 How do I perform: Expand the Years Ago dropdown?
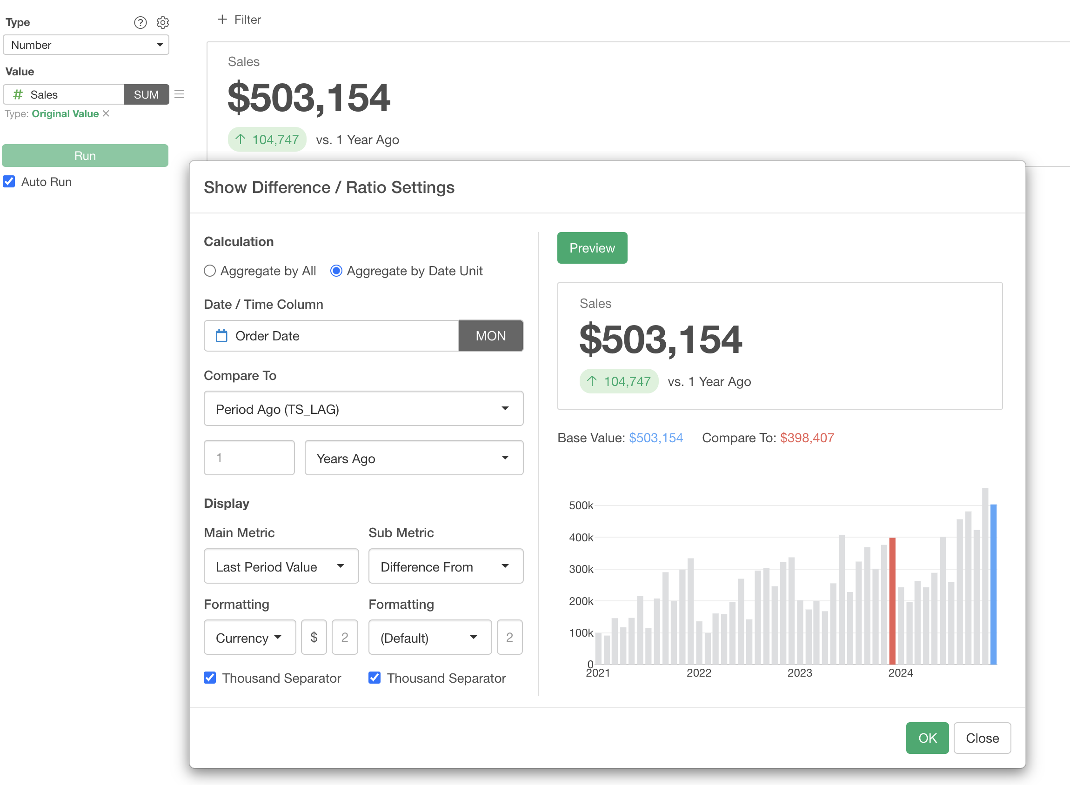[414, 458]
